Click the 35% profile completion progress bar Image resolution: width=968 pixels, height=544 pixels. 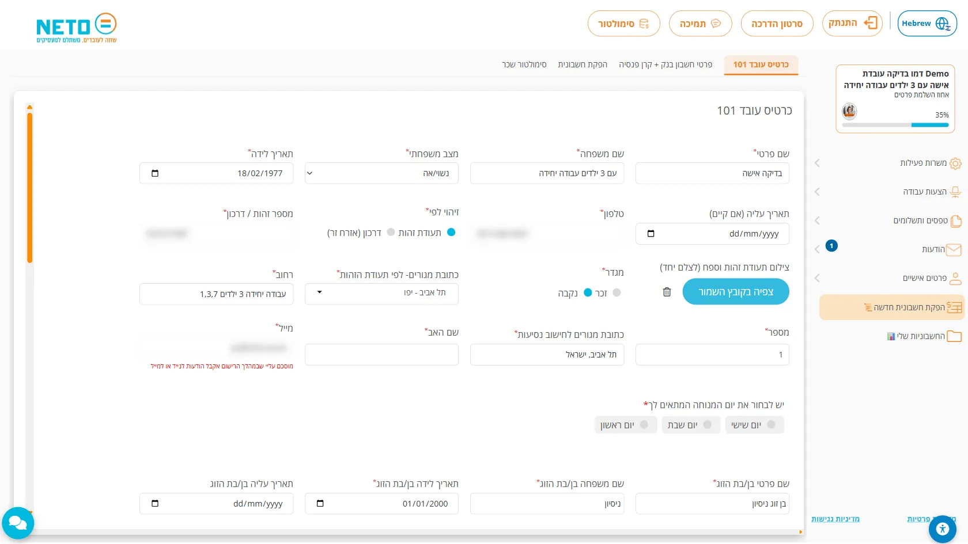click(895, 125)
